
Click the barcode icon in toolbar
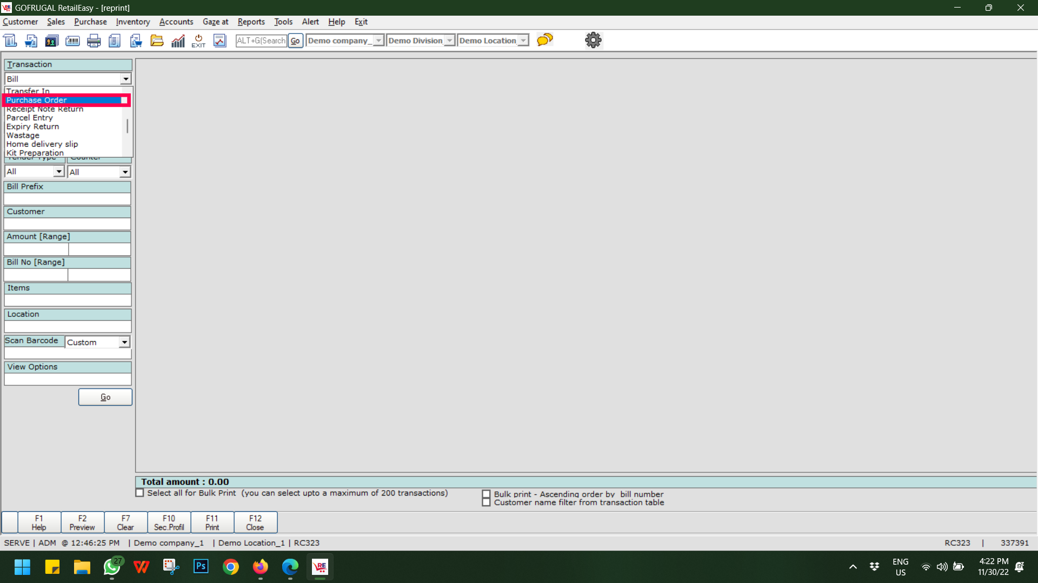click(x=72, y=40)
